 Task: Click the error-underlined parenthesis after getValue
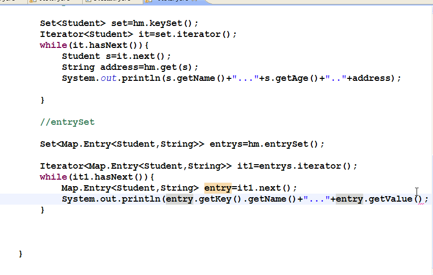[421, 200]
